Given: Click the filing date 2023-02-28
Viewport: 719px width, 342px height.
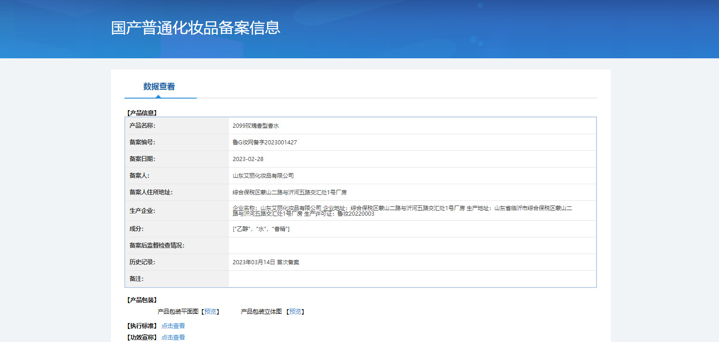Looking at the screenshot, I should coord(248,159).
